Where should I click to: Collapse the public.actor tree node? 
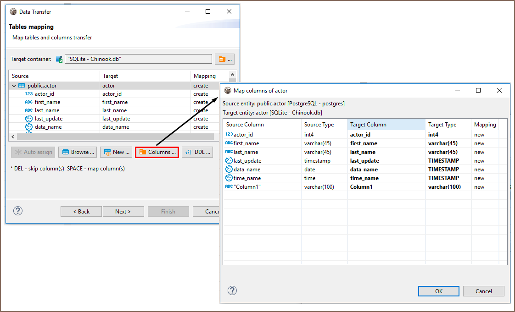[x=14, y=86]
